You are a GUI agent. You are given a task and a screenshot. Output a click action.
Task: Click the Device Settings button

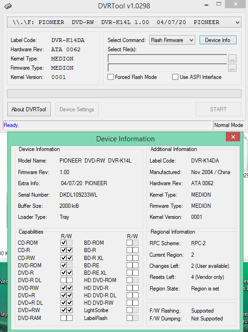pos(77,109)
